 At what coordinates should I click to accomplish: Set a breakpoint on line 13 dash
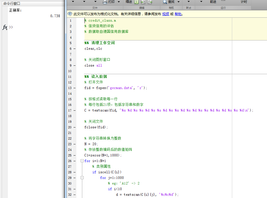(75, 88)
